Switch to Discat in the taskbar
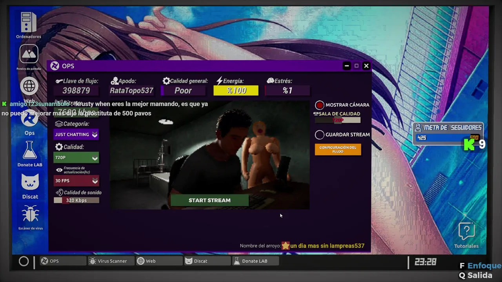Viewport: 502px width, 282px height. point(207,261)
